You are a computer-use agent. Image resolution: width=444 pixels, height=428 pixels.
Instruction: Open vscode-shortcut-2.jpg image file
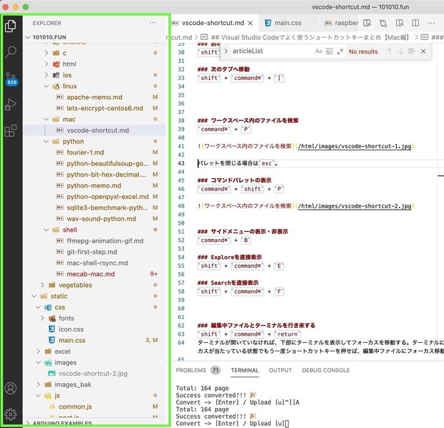pos(95,374)
